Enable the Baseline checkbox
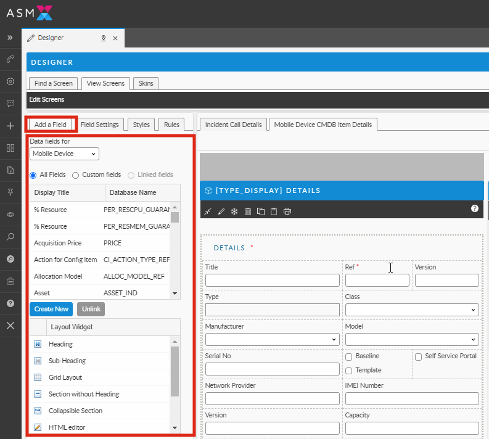 pos(349,357)
